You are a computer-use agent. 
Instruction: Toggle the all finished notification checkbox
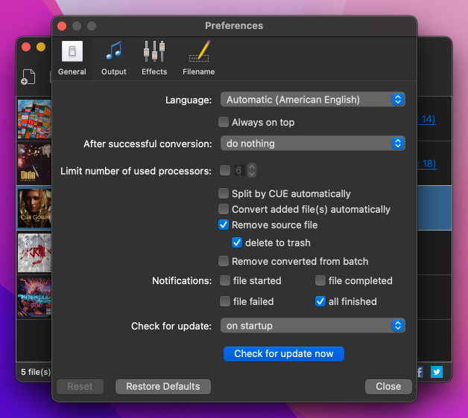[320, 301]
